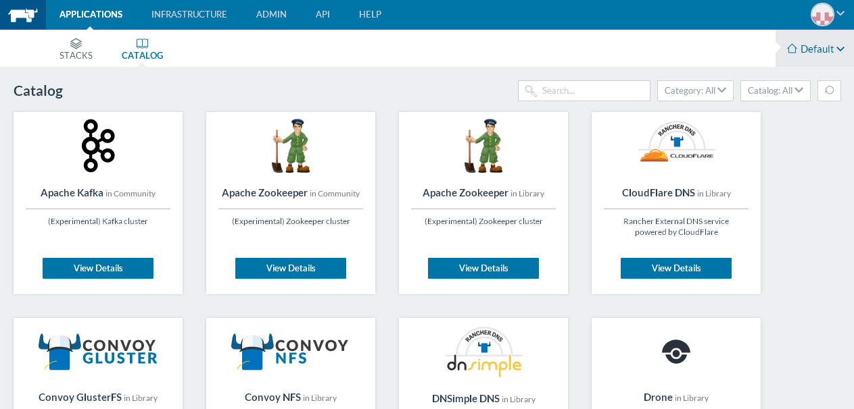The image size is (854, 409).
Task: Click the Library Zookeeper keeper image
Action: (483, 146)
